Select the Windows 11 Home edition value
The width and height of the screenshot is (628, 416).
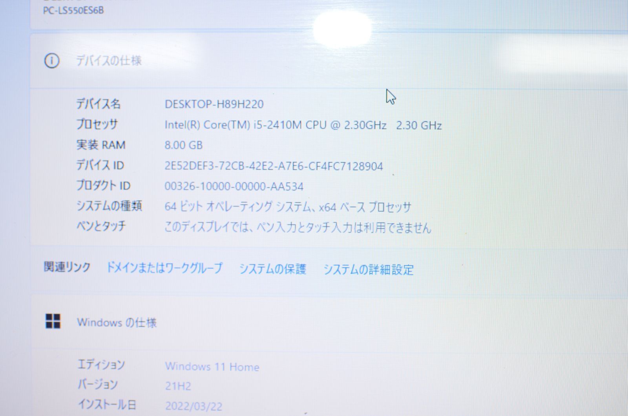[212, 367]
